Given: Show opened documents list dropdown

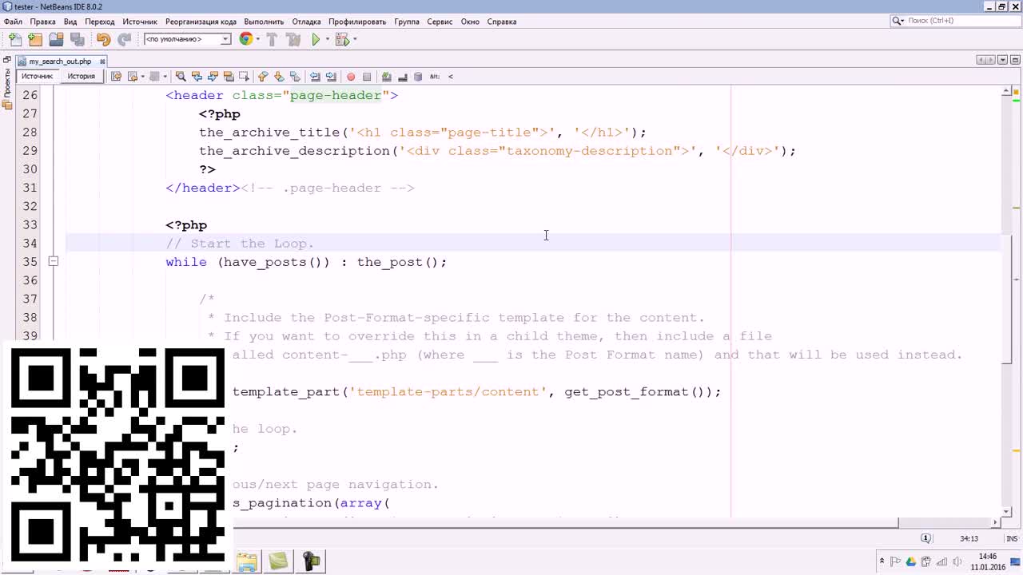Looking at the screenshot, I should (x=1004, y=60).
